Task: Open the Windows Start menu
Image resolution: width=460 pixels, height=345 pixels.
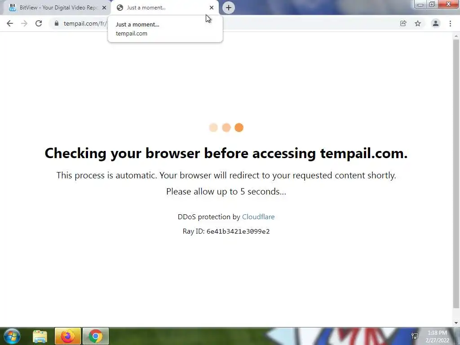Action: pyautogui.click(x=12, y=336)
